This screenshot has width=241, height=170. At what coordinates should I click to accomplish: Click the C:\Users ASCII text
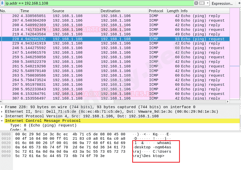pyautogui.click(x=162, y=151)
